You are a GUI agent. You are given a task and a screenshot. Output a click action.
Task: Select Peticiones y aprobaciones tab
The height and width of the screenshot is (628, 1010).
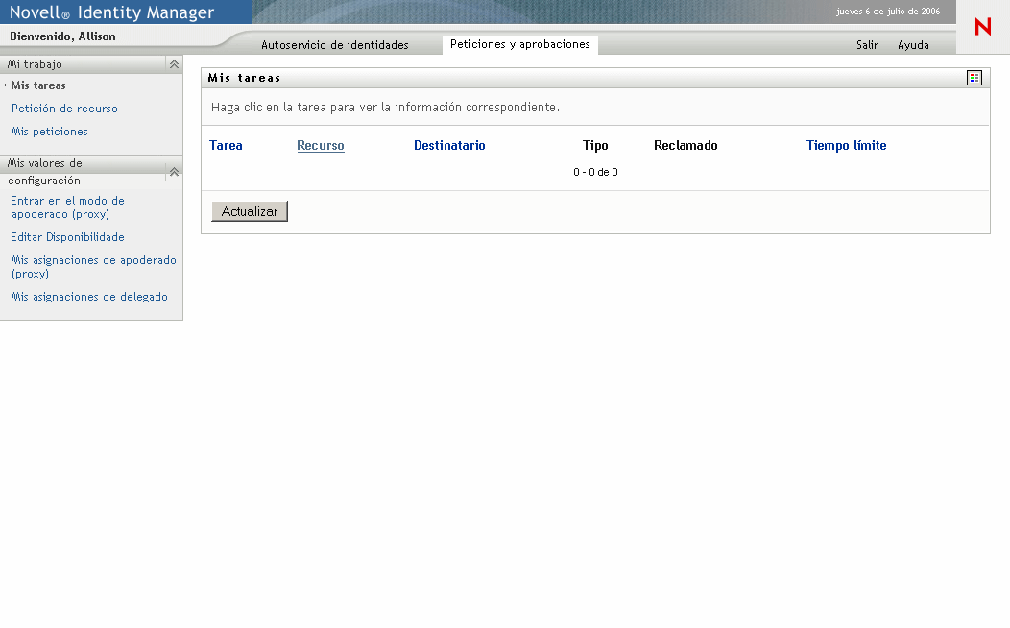tap(519, 44)
